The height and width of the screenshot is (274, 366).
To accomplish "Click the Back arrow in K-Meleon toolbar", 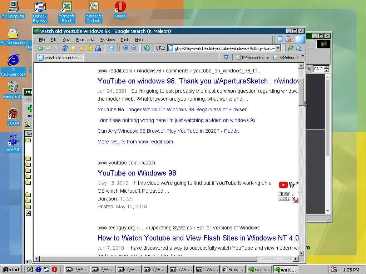I will 40,48.
